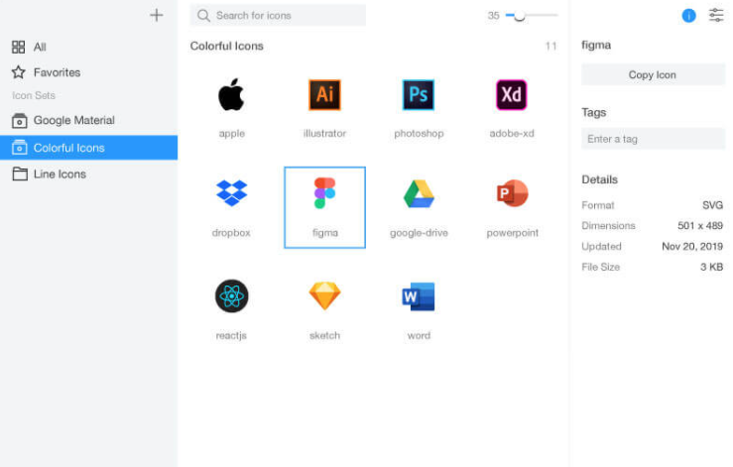
Task: Open the Favorites section
Action: (89, 72)
